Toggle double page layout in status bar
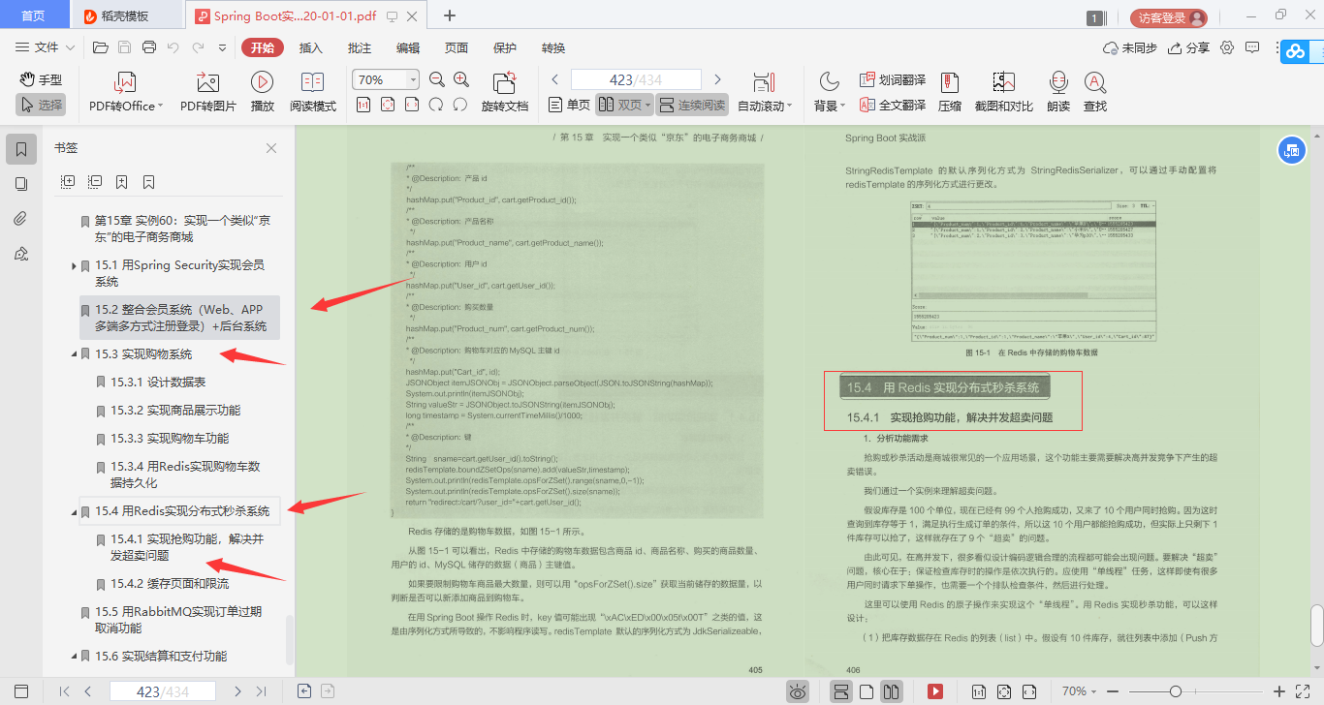Screen dimensions: 1324x705 point(892,691)
